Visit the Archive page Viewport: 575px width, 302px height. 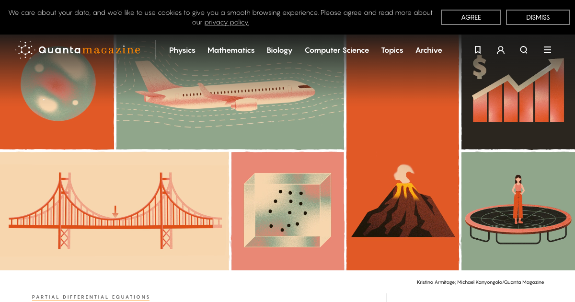(429, 50)
